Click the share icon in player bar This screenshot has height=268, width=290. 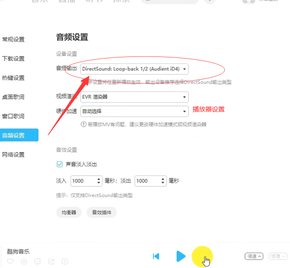(51, 261)
